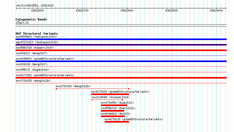Select the red nsv4273362 variant bar
Image resolution: width=234 pixels, height=132 pixels.
pyautogui.click(x=121, y=78)
